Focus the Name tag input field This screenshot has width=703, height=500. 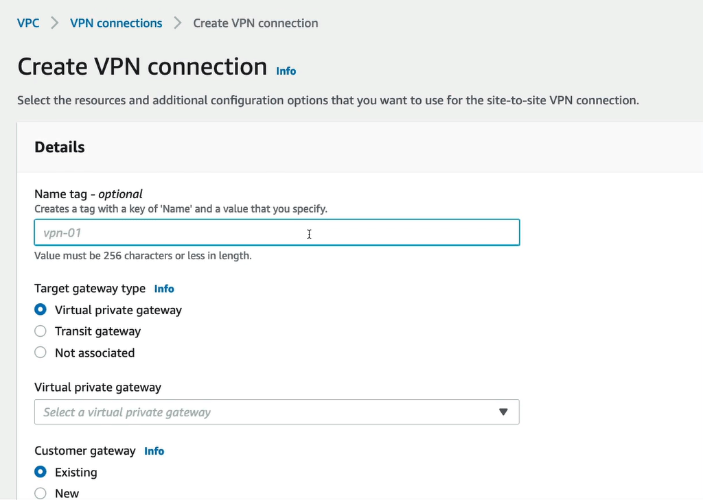[x=276, y=233]
